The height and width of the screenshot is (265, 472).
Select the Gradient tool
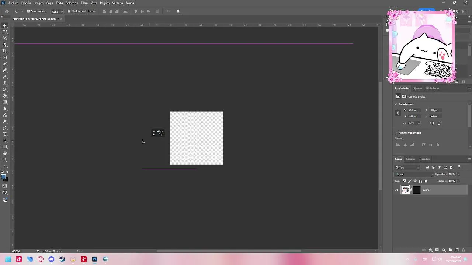5,102
